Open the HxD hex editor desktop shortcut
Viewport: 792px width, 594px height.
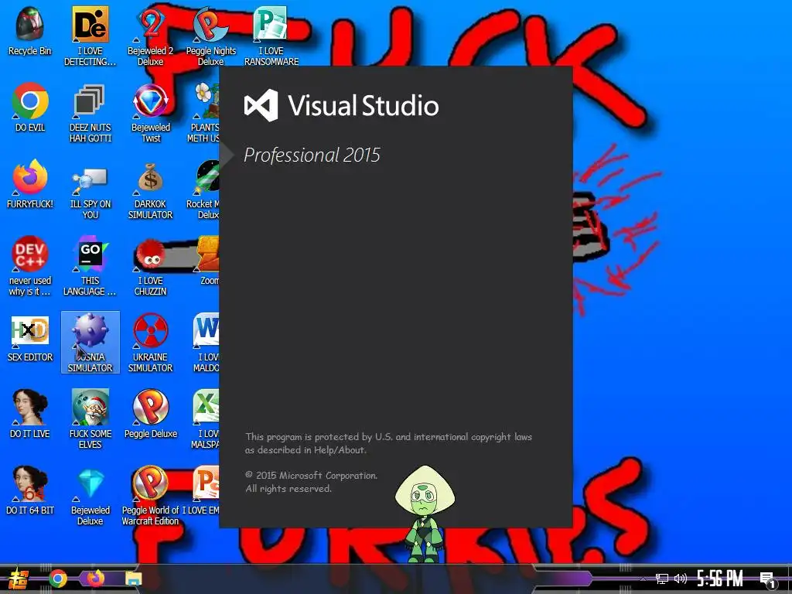click(30, 337)
